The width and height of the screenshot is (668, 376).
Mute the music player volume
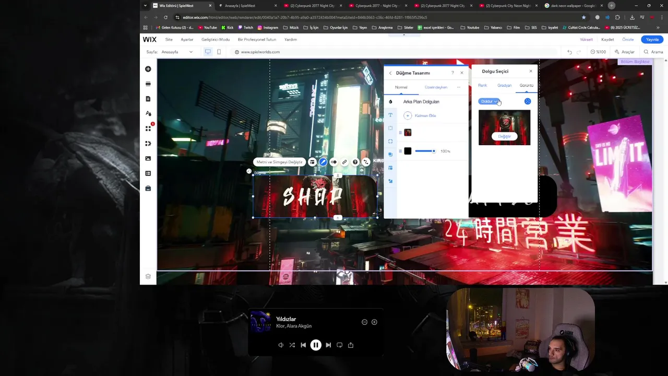click(x=281, y=345)
